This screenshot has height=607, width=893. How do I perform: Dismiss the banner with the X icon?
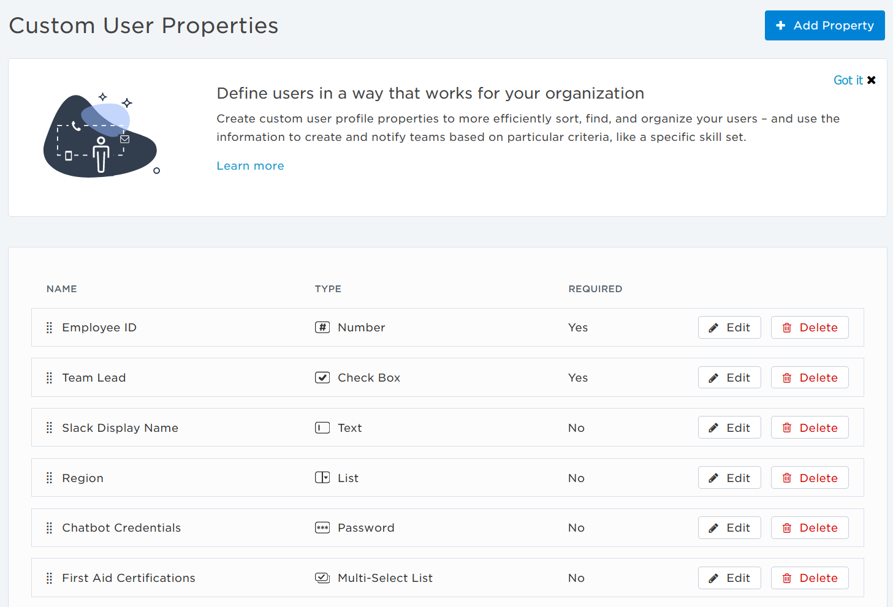click(872, 80)
